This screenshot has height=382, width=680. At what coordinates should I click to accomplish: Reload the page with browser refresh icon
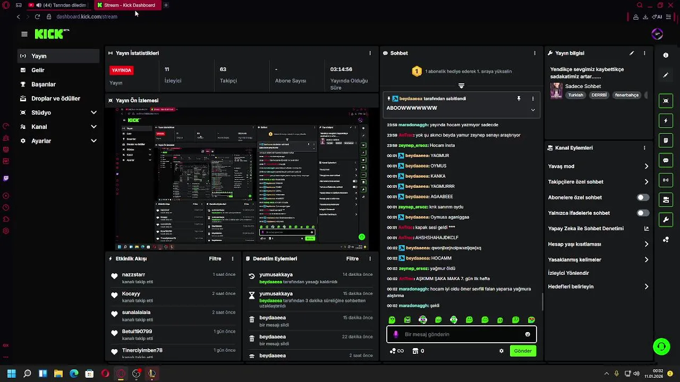tap(37, 16)
